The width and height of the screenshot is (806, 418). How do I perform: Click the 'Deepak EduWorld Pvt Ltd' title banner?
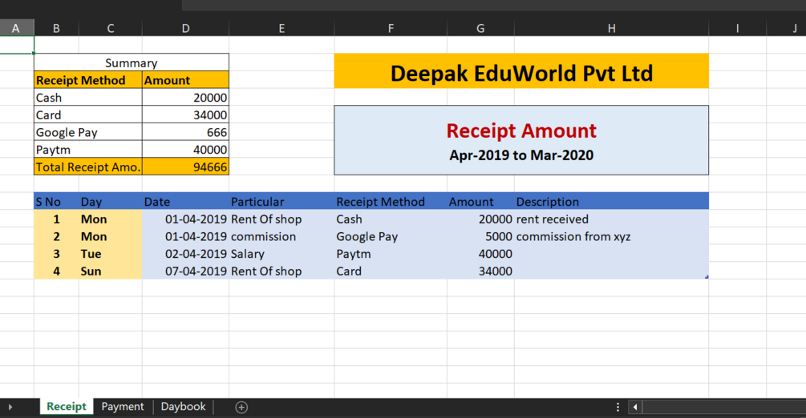[x=521, y=71]
